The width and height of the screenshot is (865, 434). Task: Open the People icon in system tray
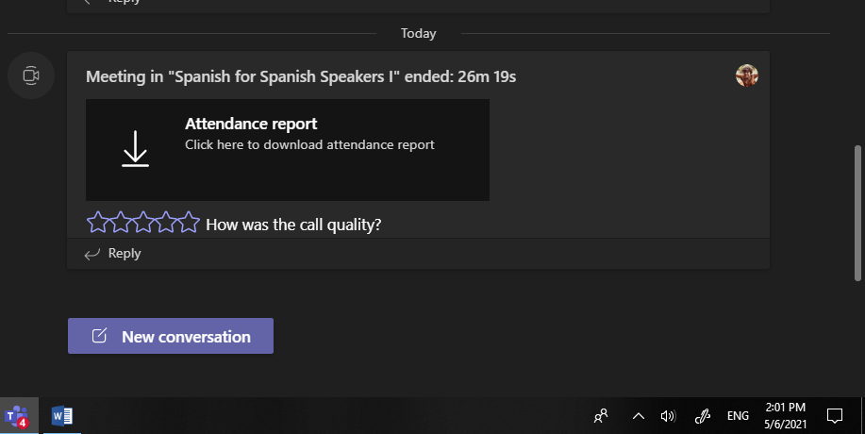pos(601,415)
